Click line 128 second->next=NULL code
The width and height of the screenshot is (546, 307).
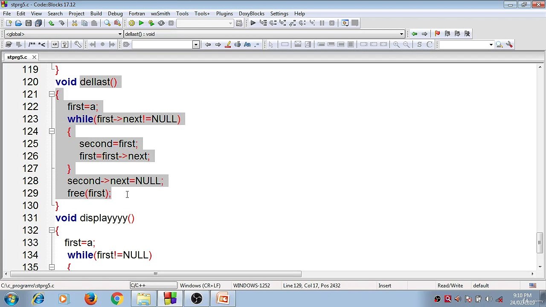(x=115, y=181)
